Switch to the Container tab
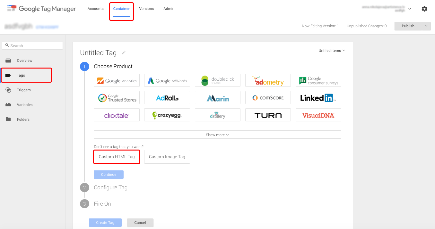This screenshot has height=229, width=435. [121, 9]
